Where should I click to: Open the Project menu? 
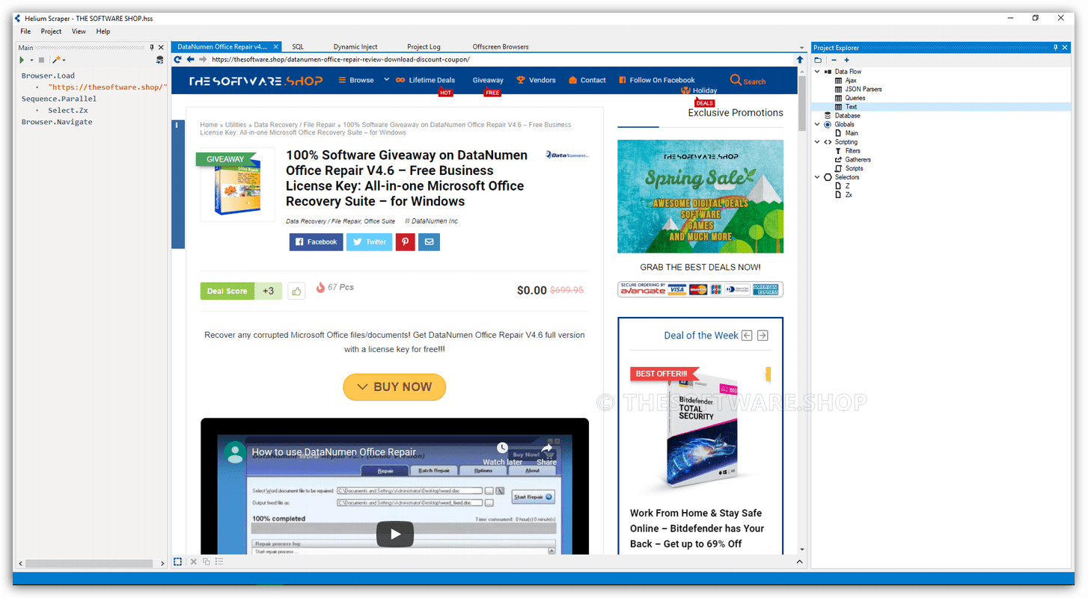coord(51,31)
